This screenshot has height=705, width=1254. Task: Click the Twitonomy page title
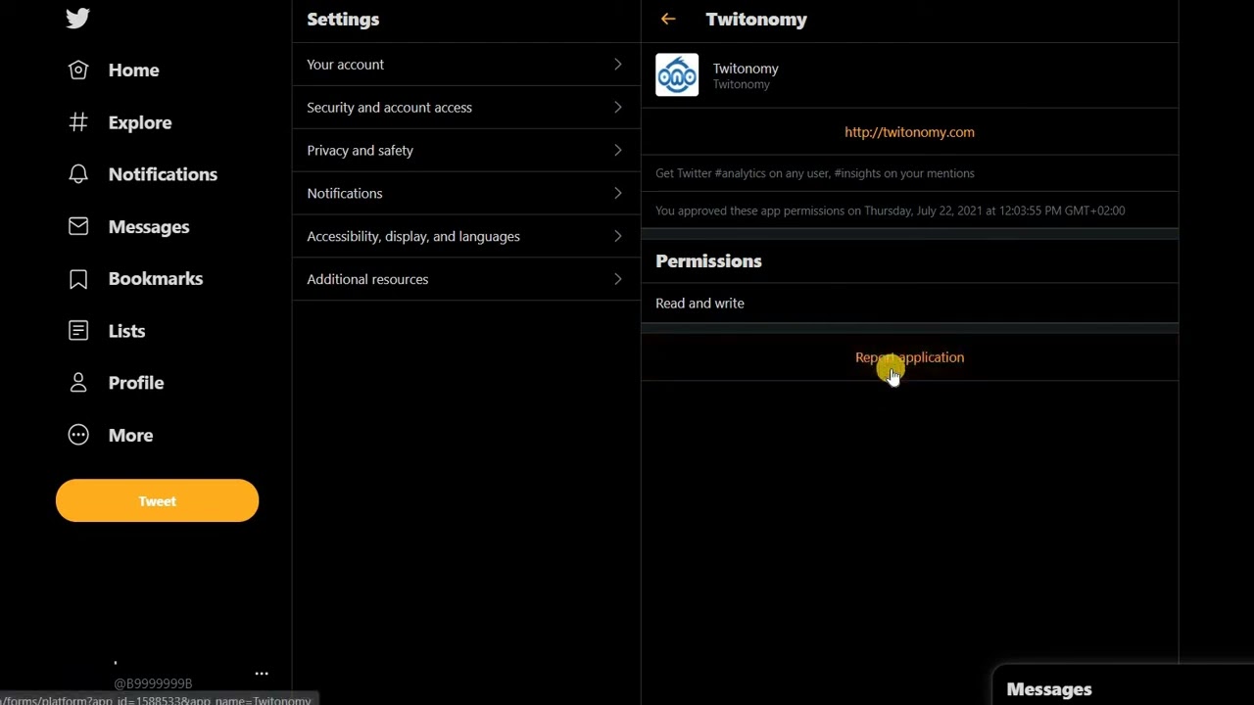click(756, 20)
